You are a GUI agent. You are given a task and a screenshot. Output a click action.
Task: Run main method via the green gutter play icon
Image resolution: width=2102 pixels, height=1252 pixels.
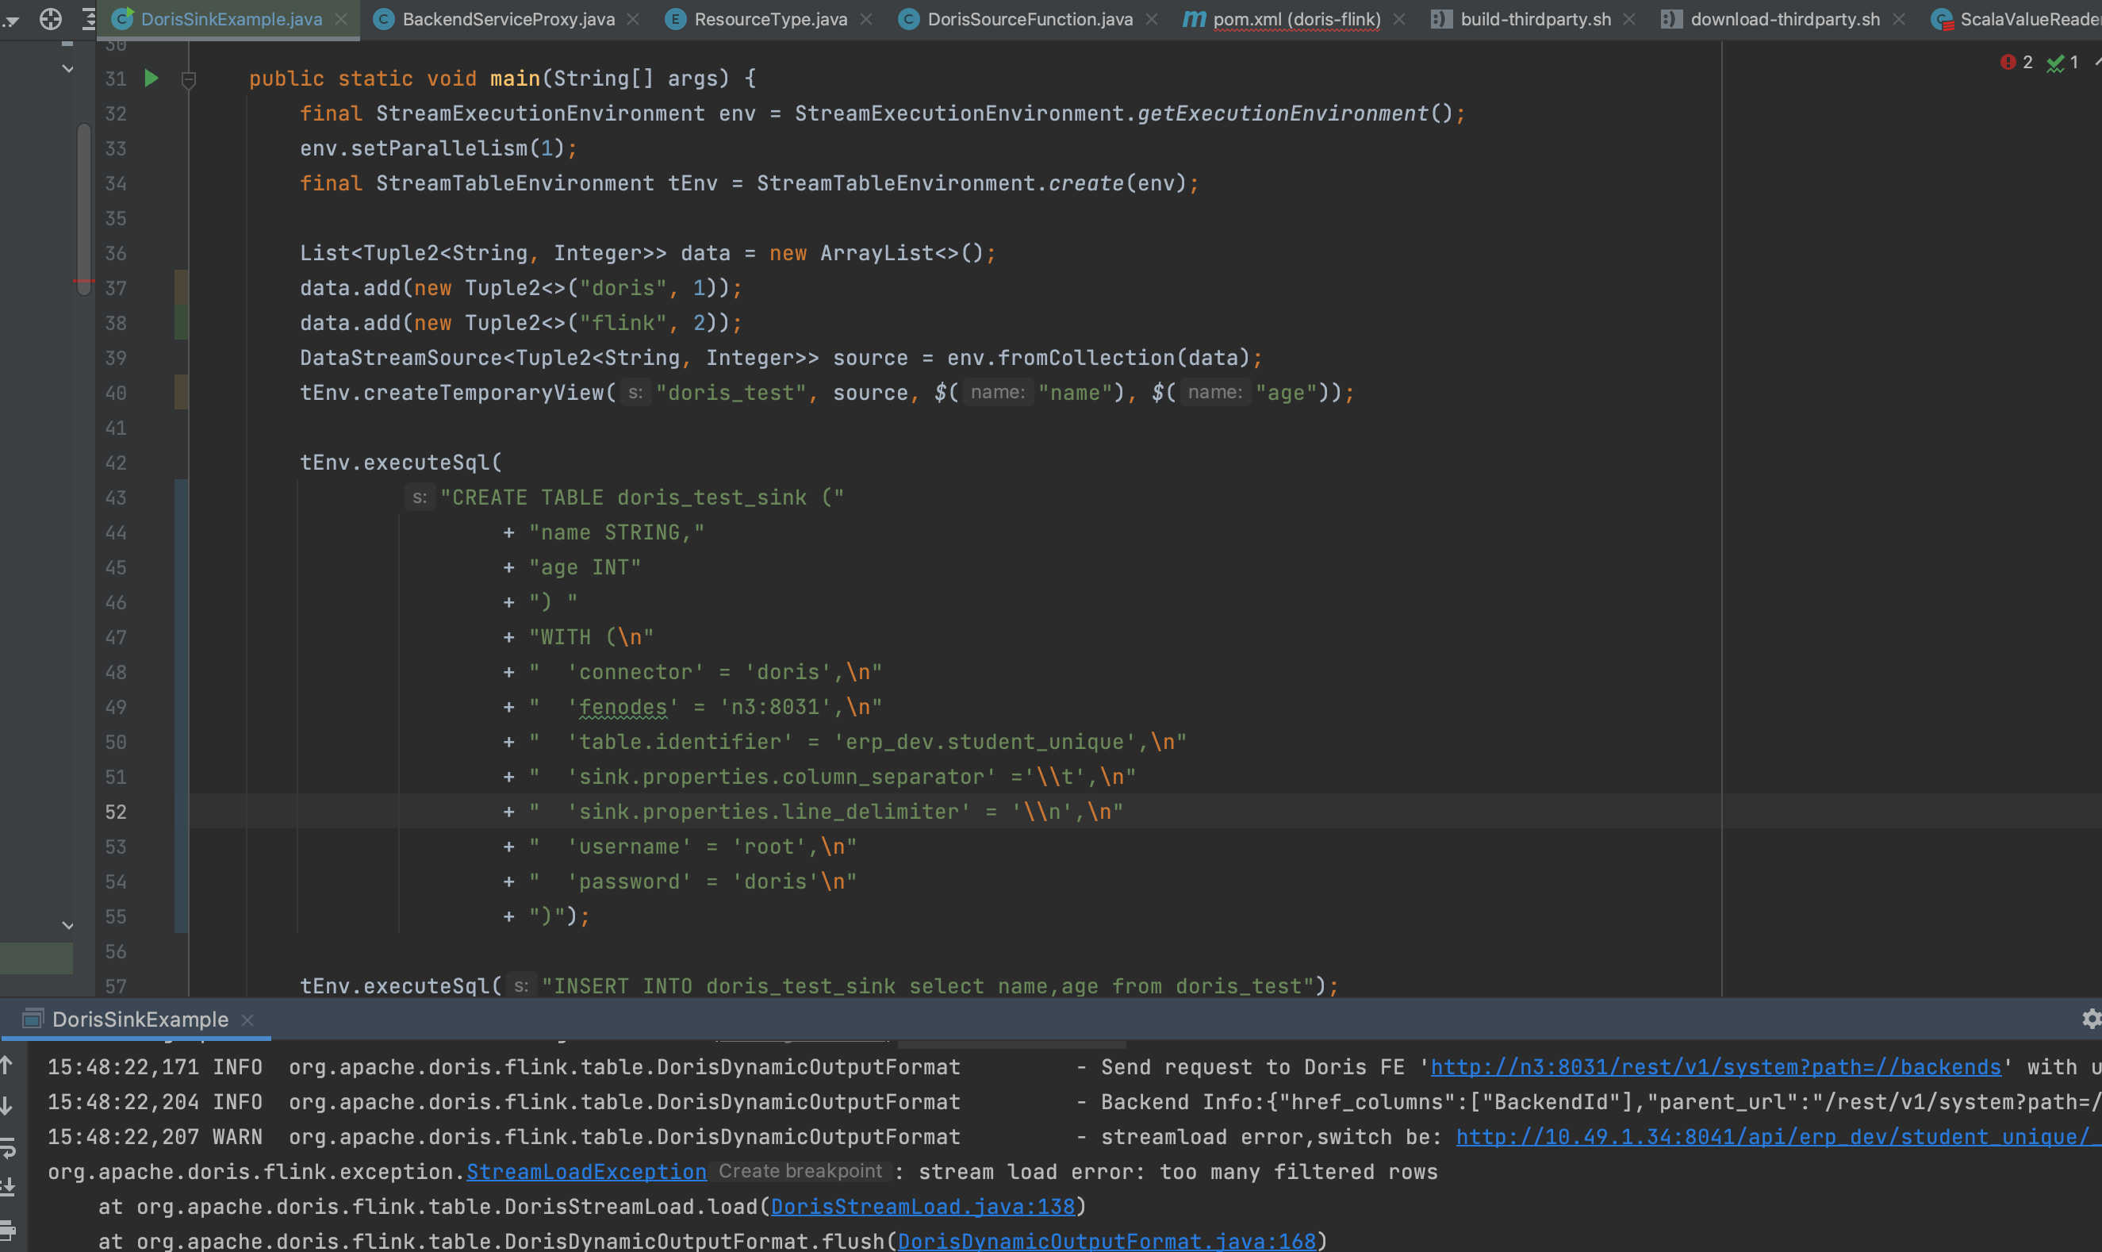(x=151, y=79)
